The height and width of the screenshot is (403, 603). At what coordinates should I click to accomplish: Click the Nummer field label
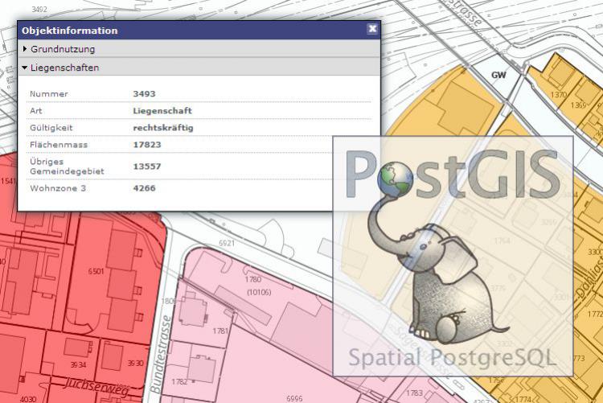[x=49, y=93]
